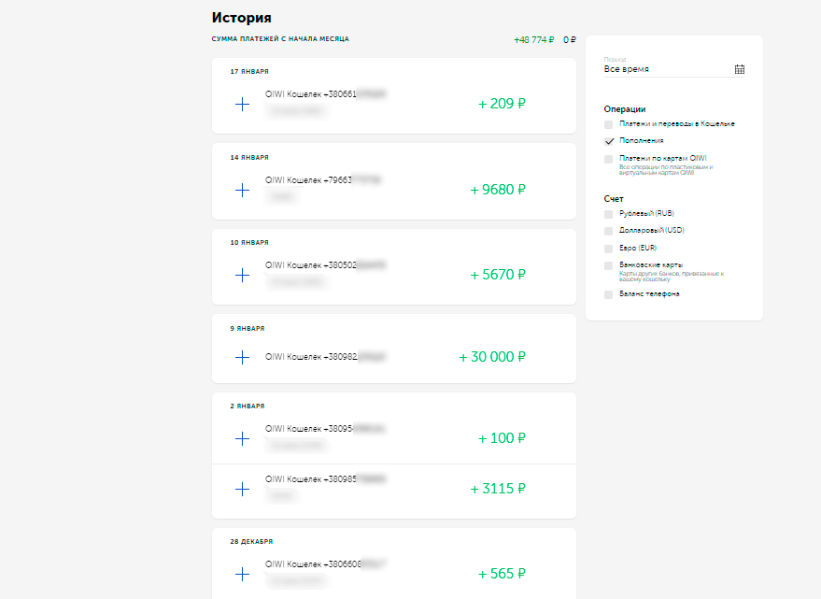821x599 pixels.
Task: Open the 'Все время' period selector
Action: (673, 69)
